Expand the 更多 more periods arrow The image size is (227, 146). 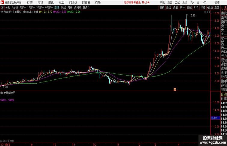86,7
